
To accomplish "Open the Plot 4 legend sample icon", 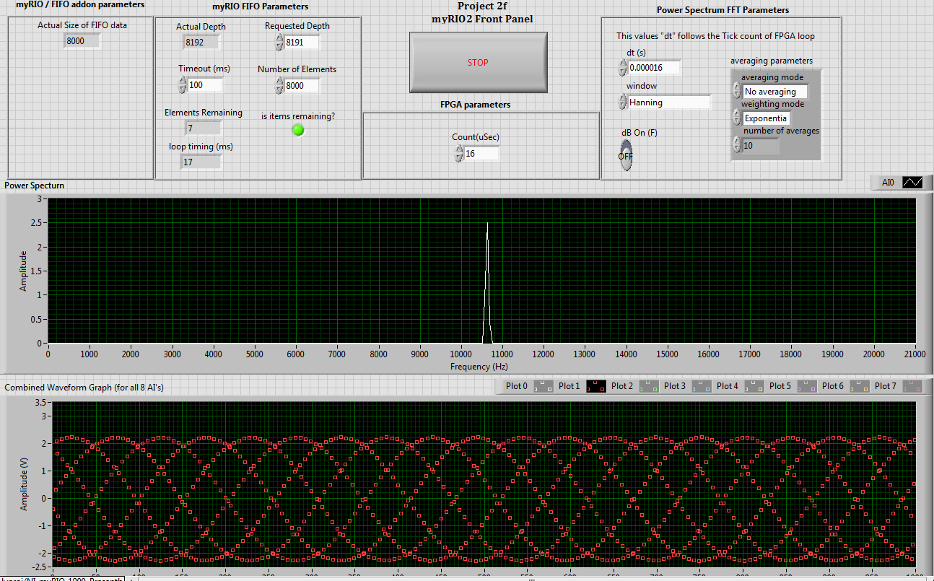I will [x=754, y=386].
